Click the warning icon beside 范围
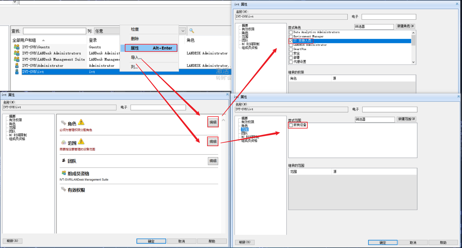Screen dimensions: 462x248 pyautogui.click(x=81, y=142)
